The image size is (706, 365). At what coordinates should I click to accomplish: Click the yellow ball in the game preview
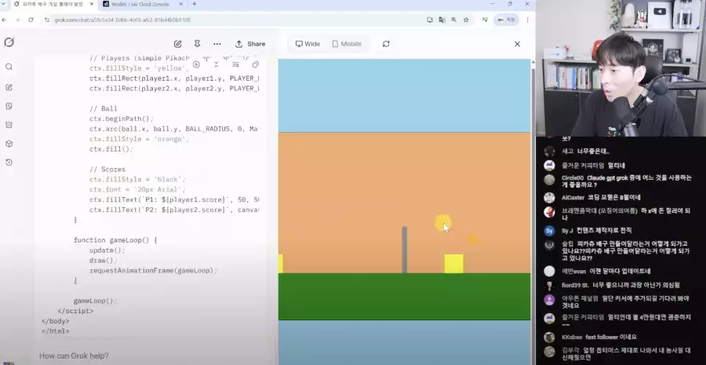[x=443, y=223]
